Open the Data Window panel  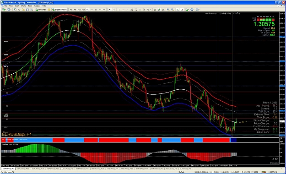tap(19, 10)
